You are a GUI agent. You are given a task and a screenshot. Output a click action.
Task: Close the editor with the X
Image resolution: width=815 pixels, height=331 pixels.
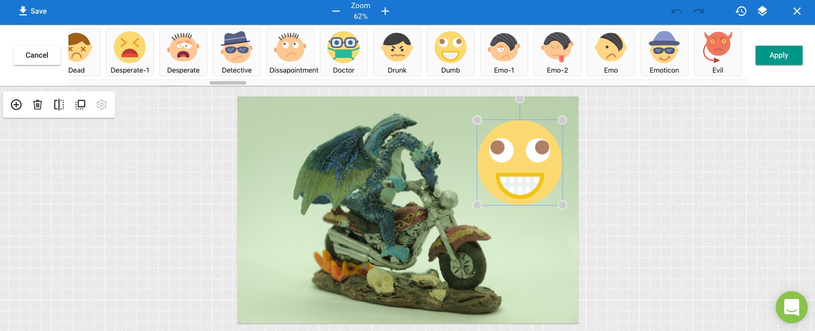click(797, 11)
